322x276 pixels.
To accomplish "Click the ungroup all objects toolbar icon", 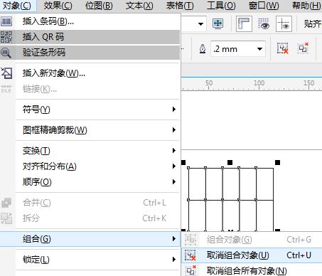I will click(304, 48).
